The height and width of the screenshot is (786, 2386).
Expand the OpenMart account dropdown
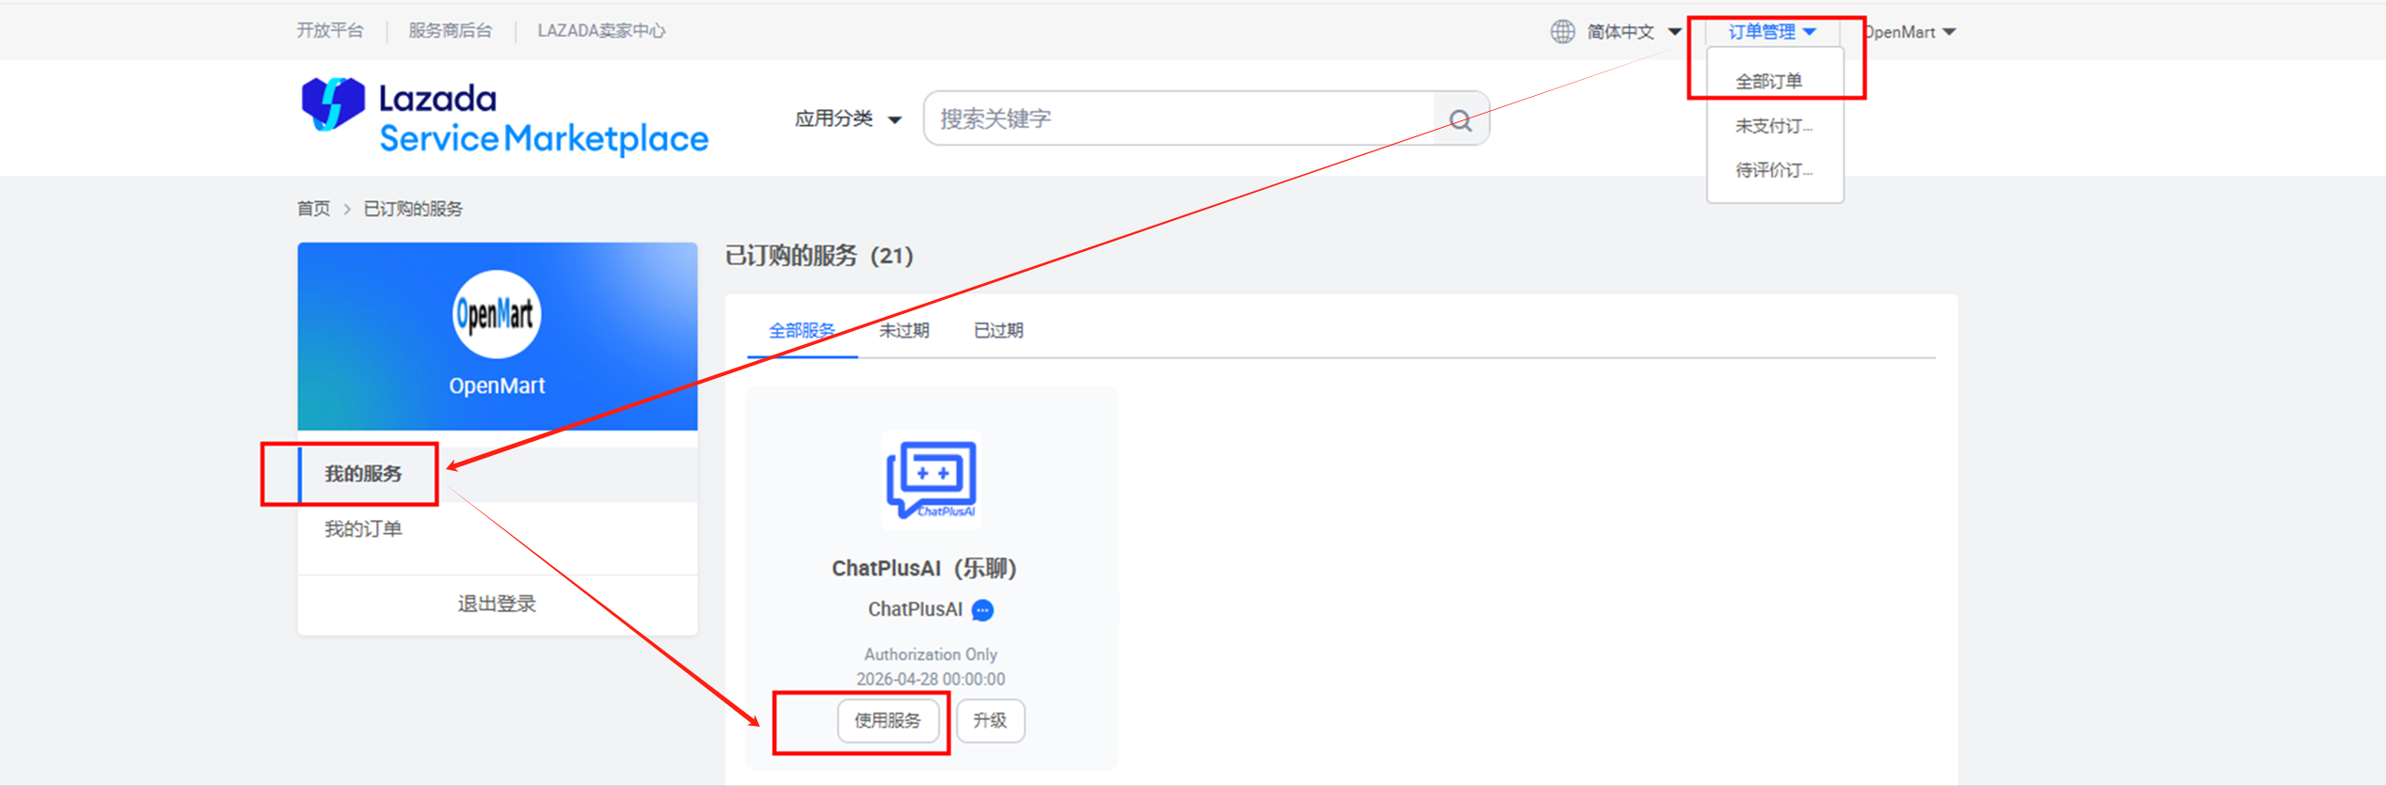1909,32
